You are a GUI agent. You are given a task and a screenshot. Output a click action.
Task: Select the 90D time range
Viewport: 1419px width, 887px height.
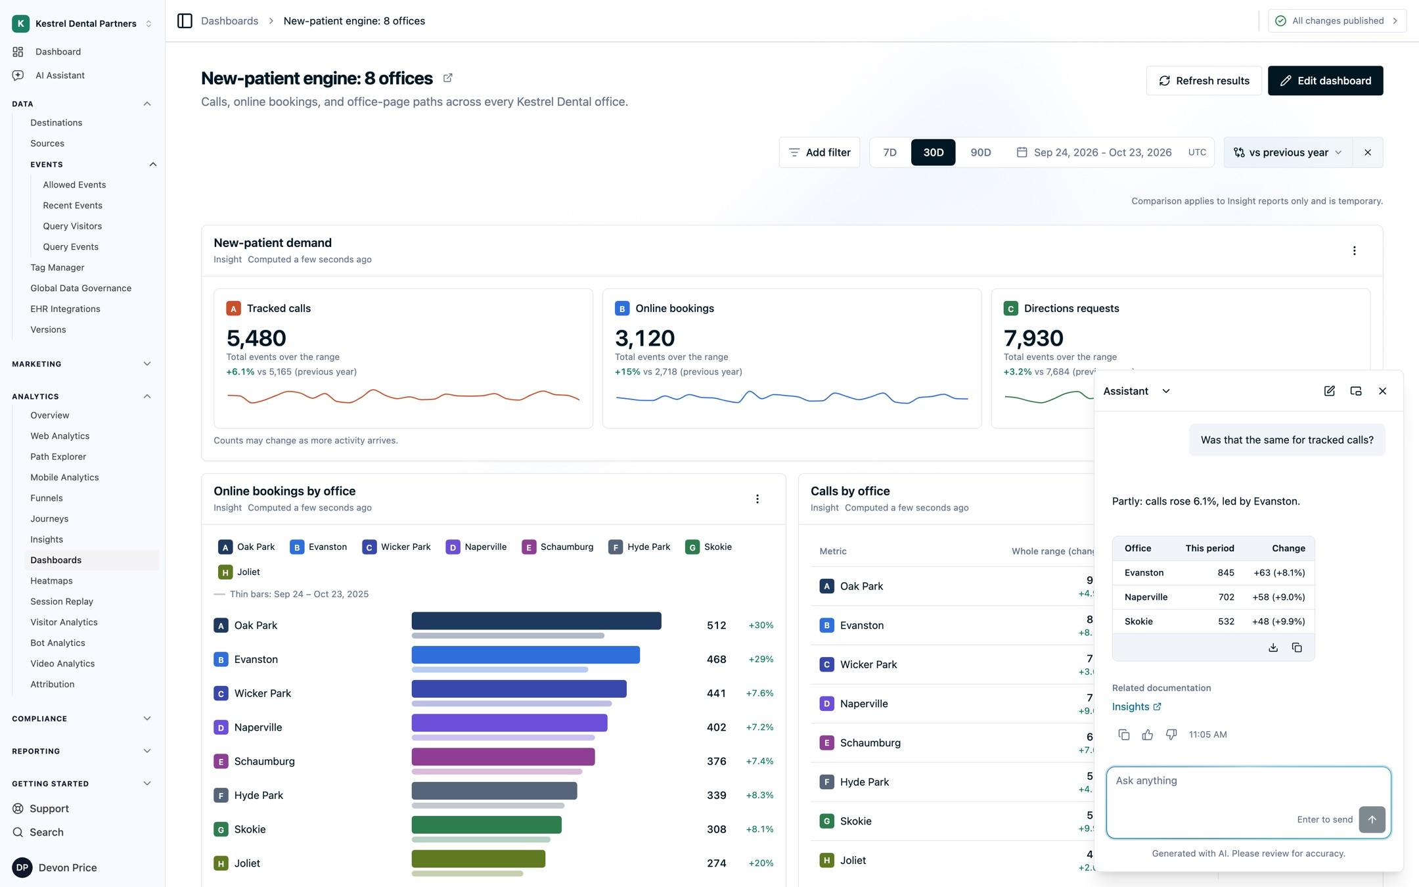click(980, 152)
